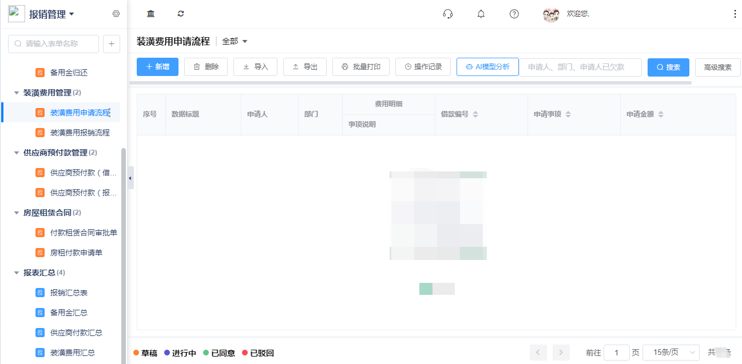Collapse the 供应商预付款管理 group
742x364 pixels.
tap(17, 153)
